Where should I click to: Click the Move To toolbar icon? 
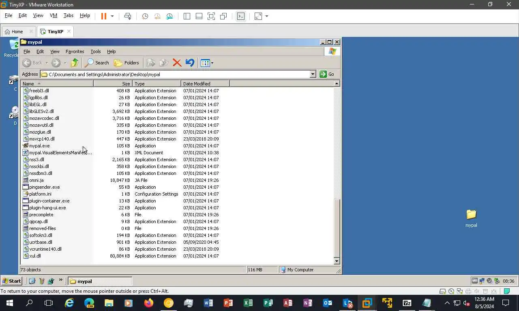pyautogui.click(x=151, y=63)
